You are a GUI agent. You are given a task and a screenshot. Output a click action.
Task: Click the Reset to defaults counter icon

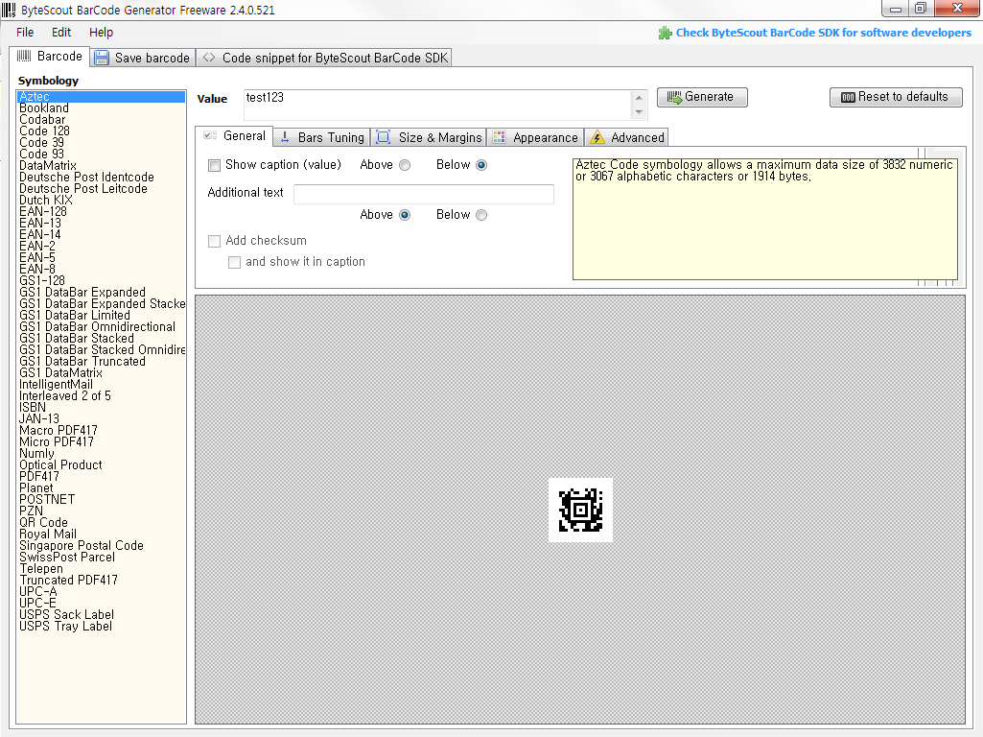click(x=848, y=97)
